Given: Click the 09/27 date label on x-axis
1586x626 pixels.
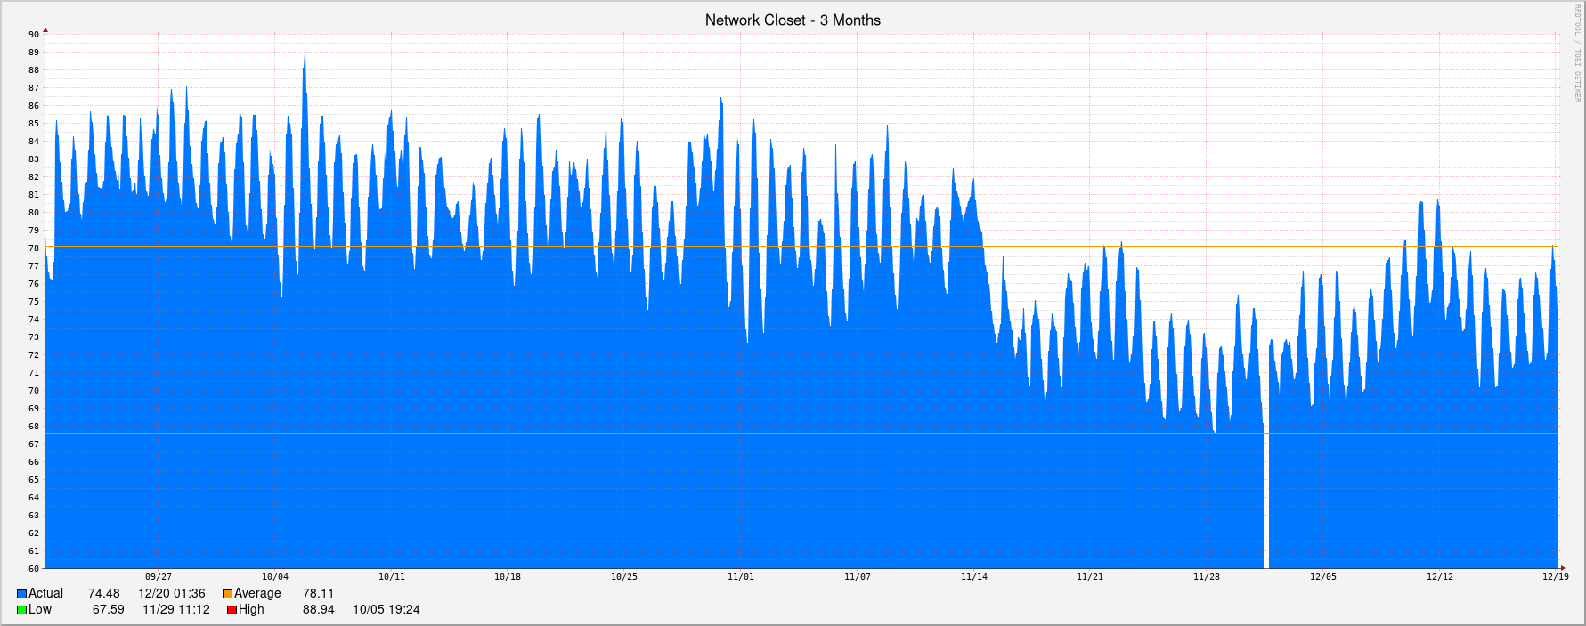Looking at the screenshot, I should coord(159,577).
